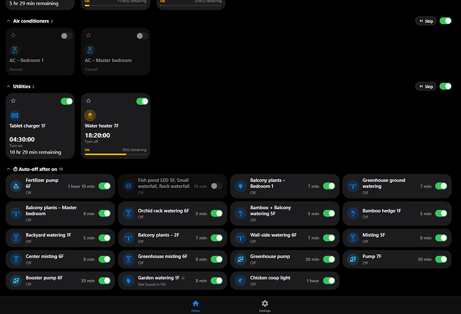Star the Water heater 7F card
The width and height of the screenshot is (461, 314).
tap(88, 101)
